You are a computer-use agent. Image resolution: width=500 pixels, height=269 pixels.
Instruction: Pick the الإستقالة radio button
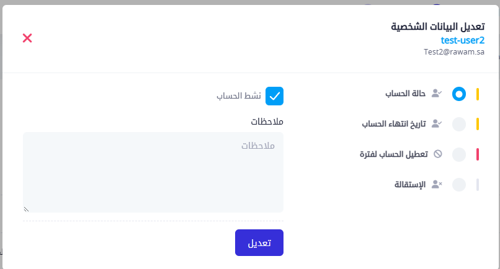click(459, 184)
